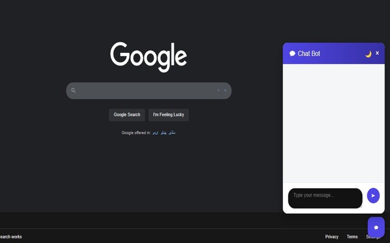Click the floating chat bubble launcher button
Viewport: 390px width, 243px height.
(376, 227)
